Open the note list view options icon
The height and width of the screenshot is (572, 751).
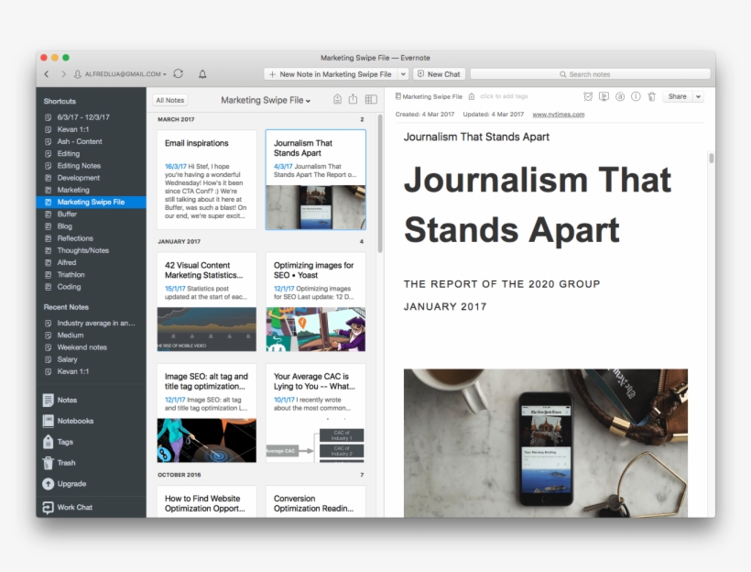[371, 100]
